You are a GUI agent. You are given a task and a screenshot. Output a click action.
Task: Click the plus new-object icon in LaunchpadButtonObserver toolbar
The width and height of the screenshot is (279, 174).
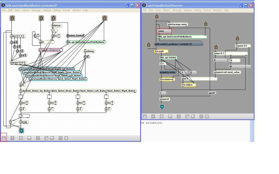tap(153, 116)
